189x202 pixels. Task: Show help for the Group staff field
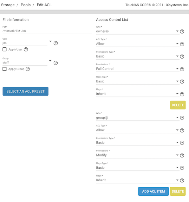click(56, 63)
